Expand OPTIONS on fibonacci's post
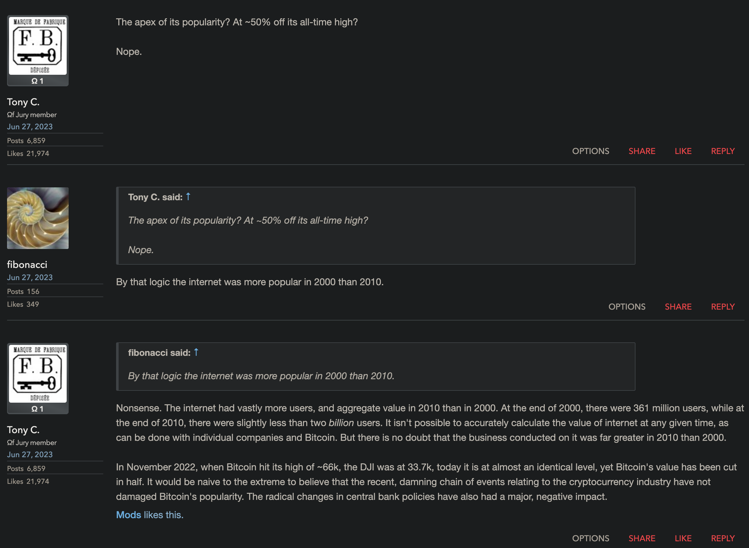The height and width of the screenshot is (548, 749). click(627, 307)
